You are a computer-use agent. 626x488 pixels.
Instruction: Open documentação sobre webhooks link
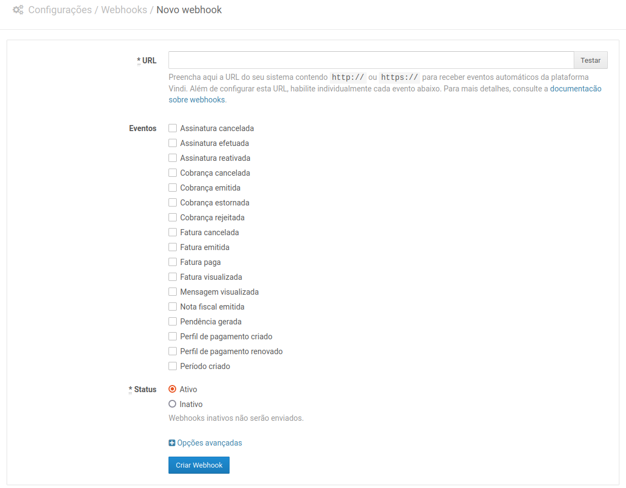point(575,89)
